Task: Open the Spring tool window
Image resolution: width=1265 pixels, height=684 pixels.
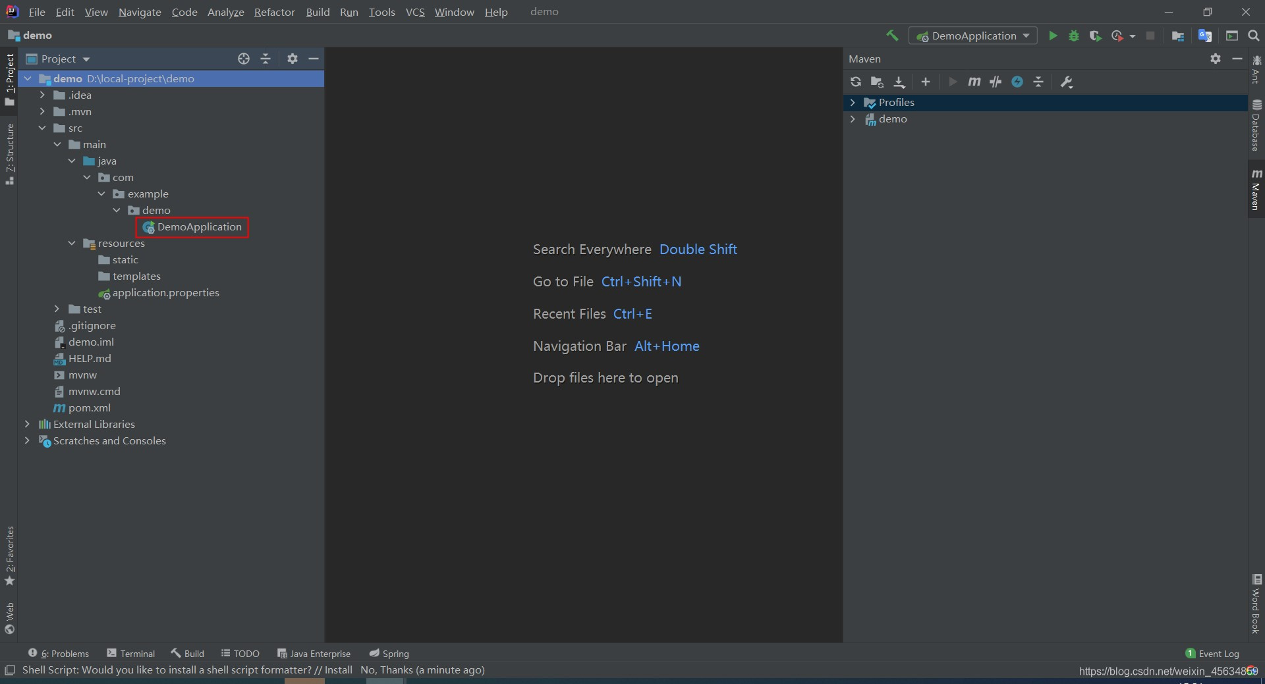Action: pos(389,653)
